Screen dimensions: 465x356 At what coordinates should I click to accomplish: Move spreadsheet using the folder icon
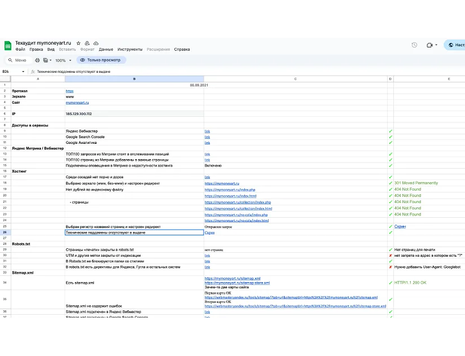point(88,43)
